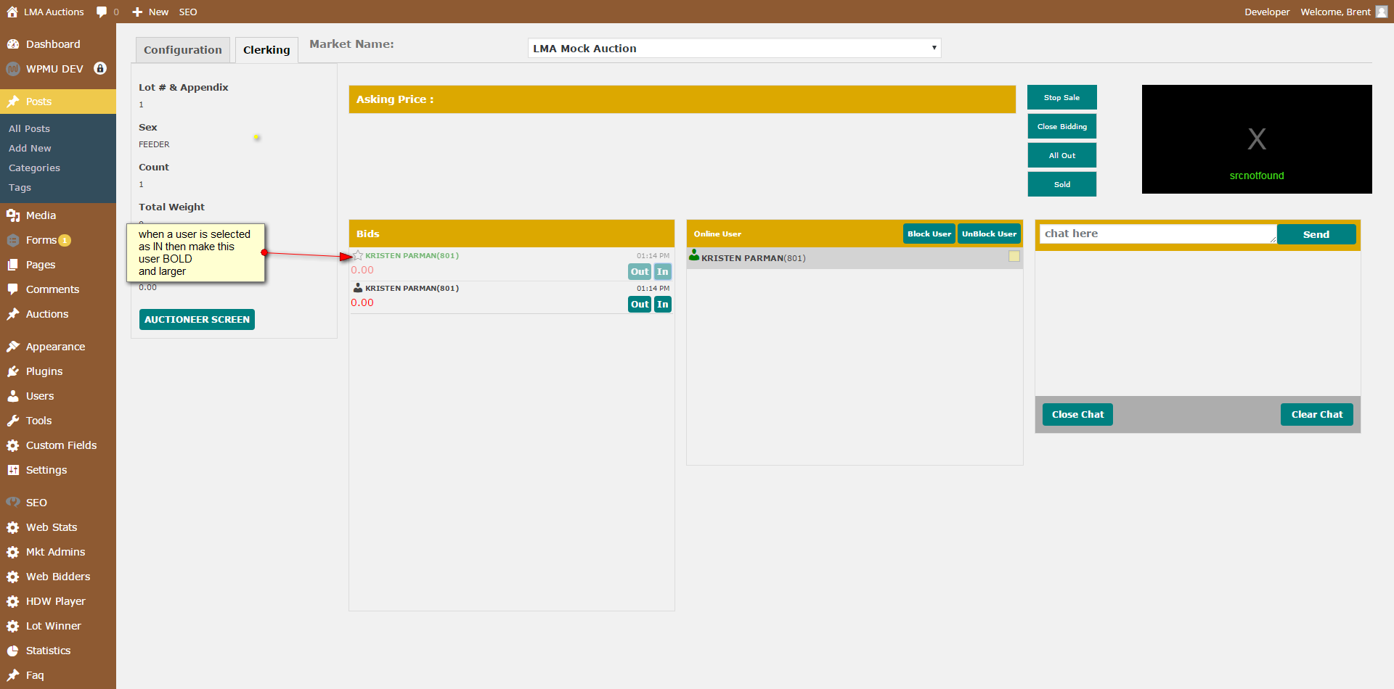Screen dimensions: 1394x689
Task: Open the WPMU DEV lock icon
Action: (100, 68)
